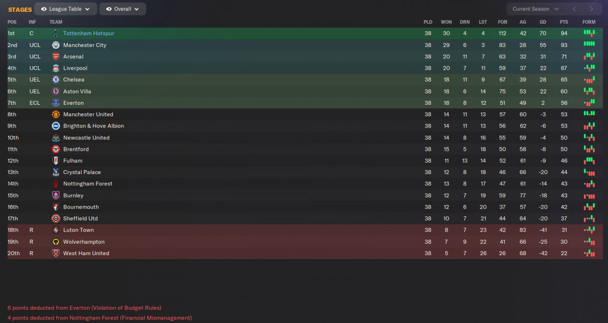Click the Liverpool club badge
Viewport: 608px width, 323px height.
click(x=56, y=68)
